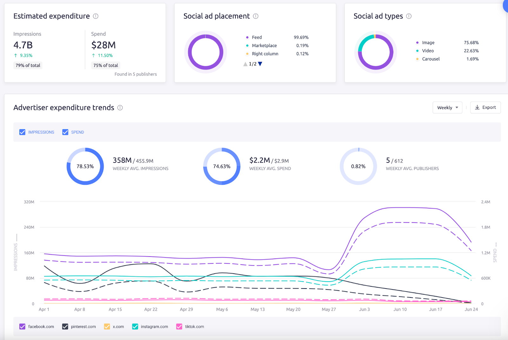Click info icon beside Estimated expenditure

[96, 16]
